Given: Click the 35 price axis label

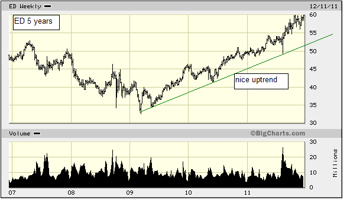Looking at the screenshot, I should pyautogui.click(x=313, y=105).
